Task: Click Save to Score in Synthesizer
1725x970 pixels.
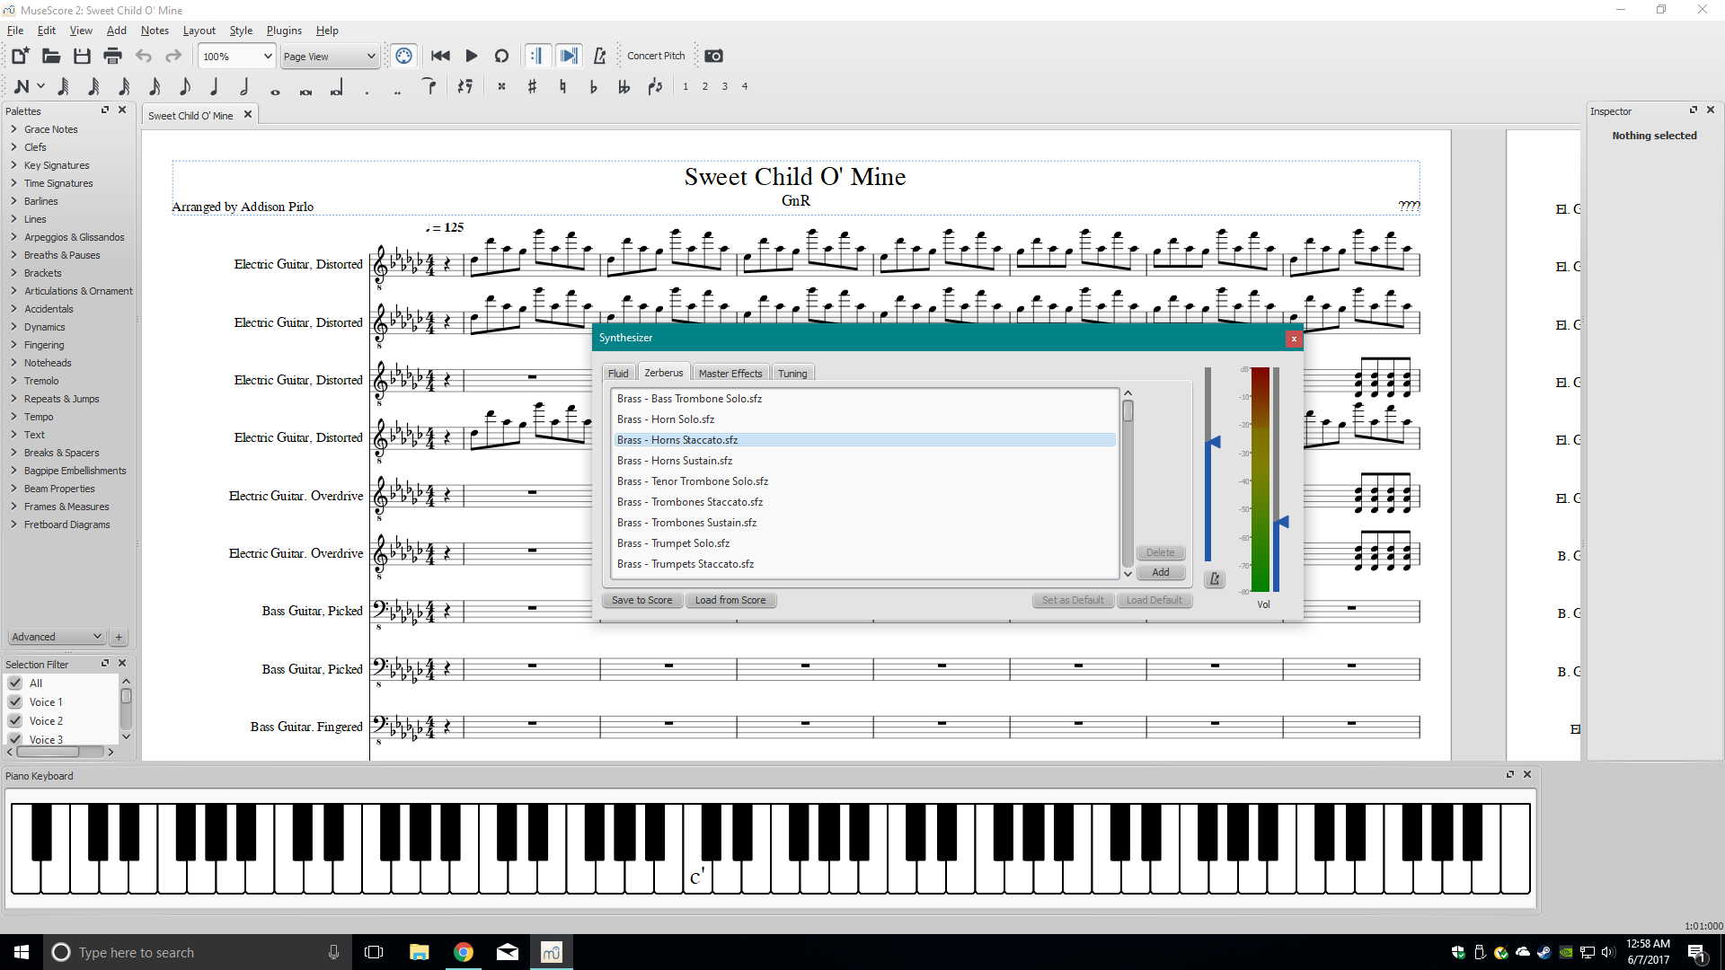Action: click(641, 600)
